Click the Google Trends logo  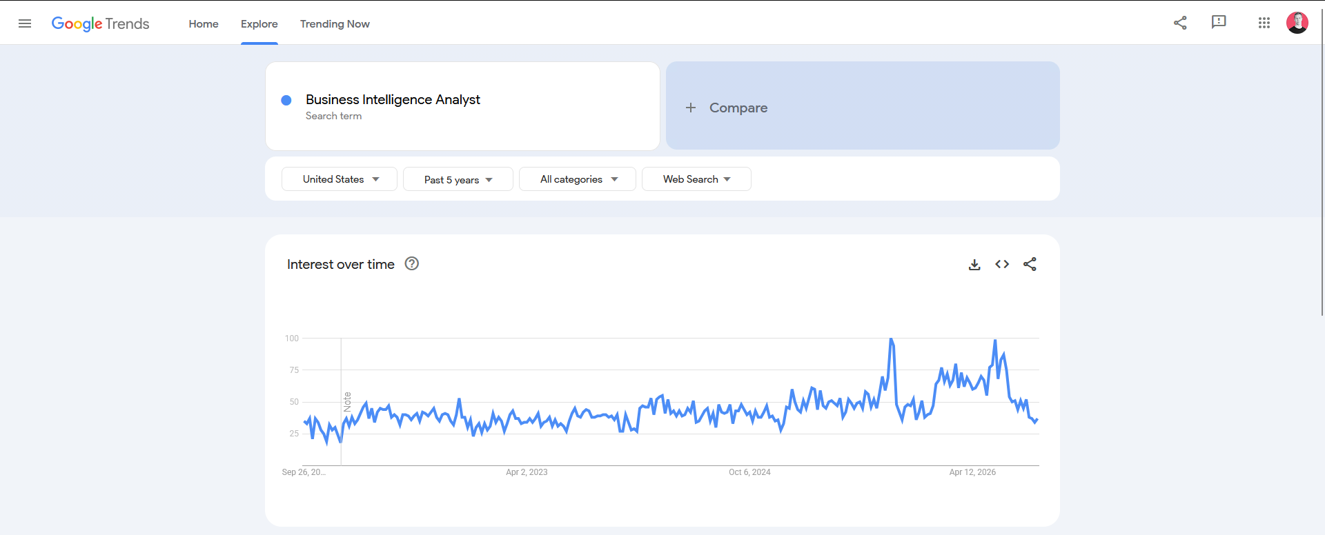101,23
